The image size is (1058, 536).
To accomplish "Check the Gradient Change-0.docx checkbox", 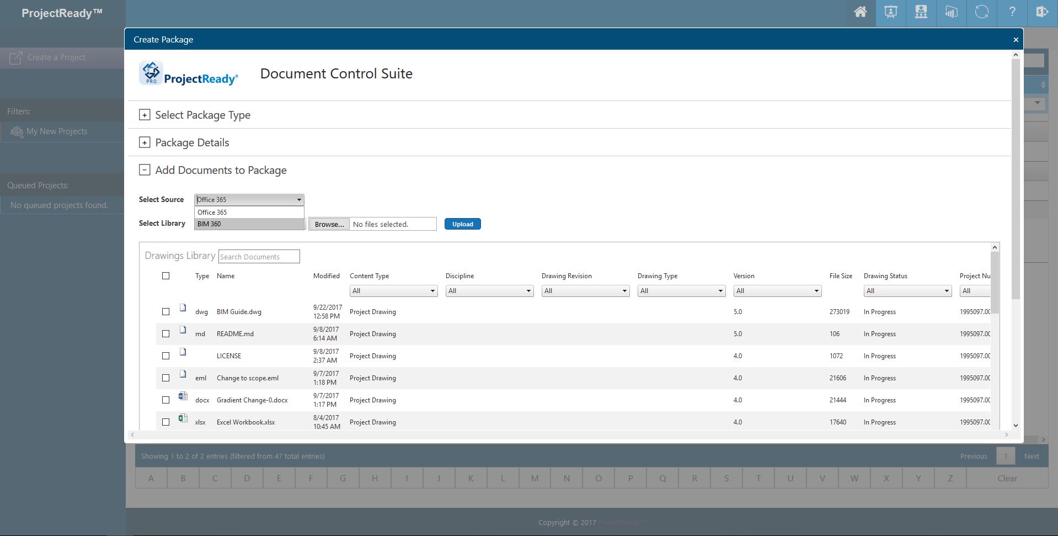I will point(165,400).
